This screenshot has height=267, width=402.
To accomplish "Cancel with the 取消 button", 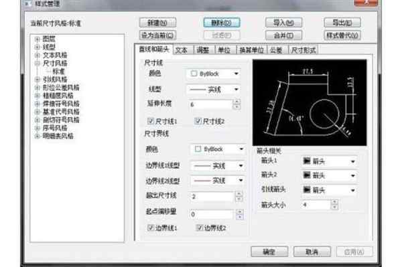I will pyautogui.click(x=312, y=252).
